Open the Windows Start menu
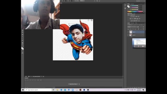Image resolution: width=167 pixels, height=94 pixels. [23, 90]
